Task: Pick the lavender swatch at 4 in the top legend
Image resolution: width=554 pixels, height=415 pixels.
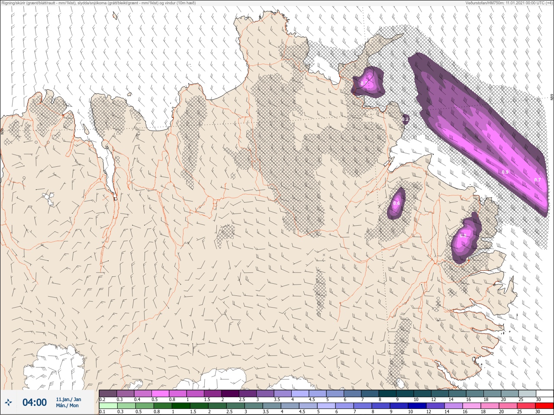Action: (x=300, y=393)
